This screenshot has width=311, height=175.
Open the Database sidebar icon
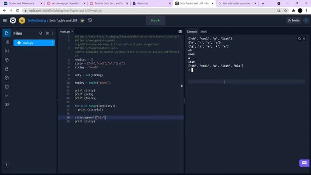pyautogui.click(x=6, y=87)
